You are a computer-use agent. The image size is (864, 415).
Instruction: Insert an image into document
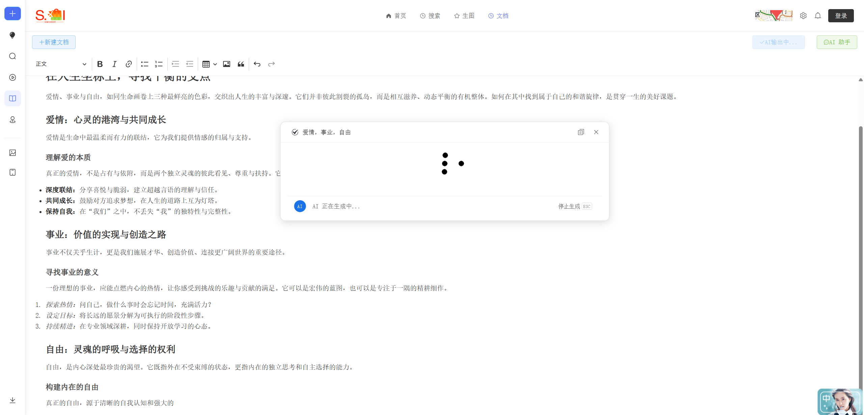(226, 64)
